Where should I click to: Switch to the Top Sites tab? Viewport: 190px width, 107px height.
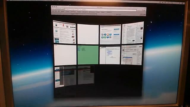[x=119, y=15]
